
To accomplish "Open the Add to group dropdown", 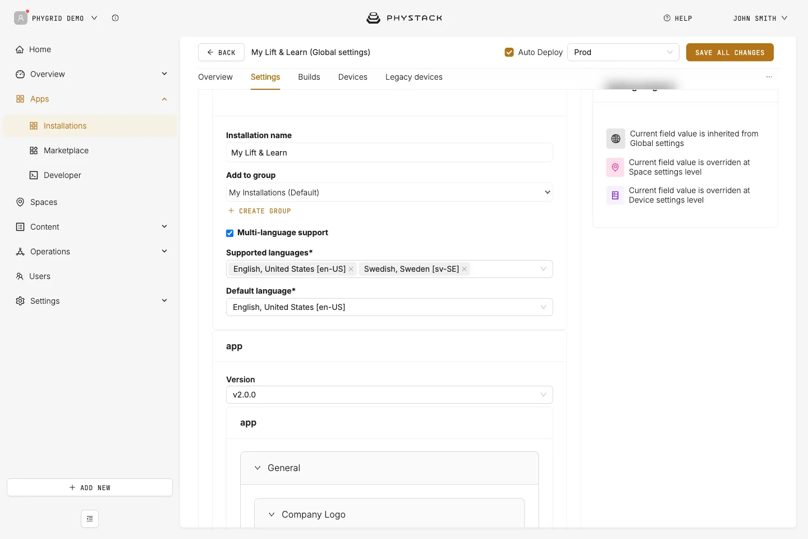I will tap(389, 192).
